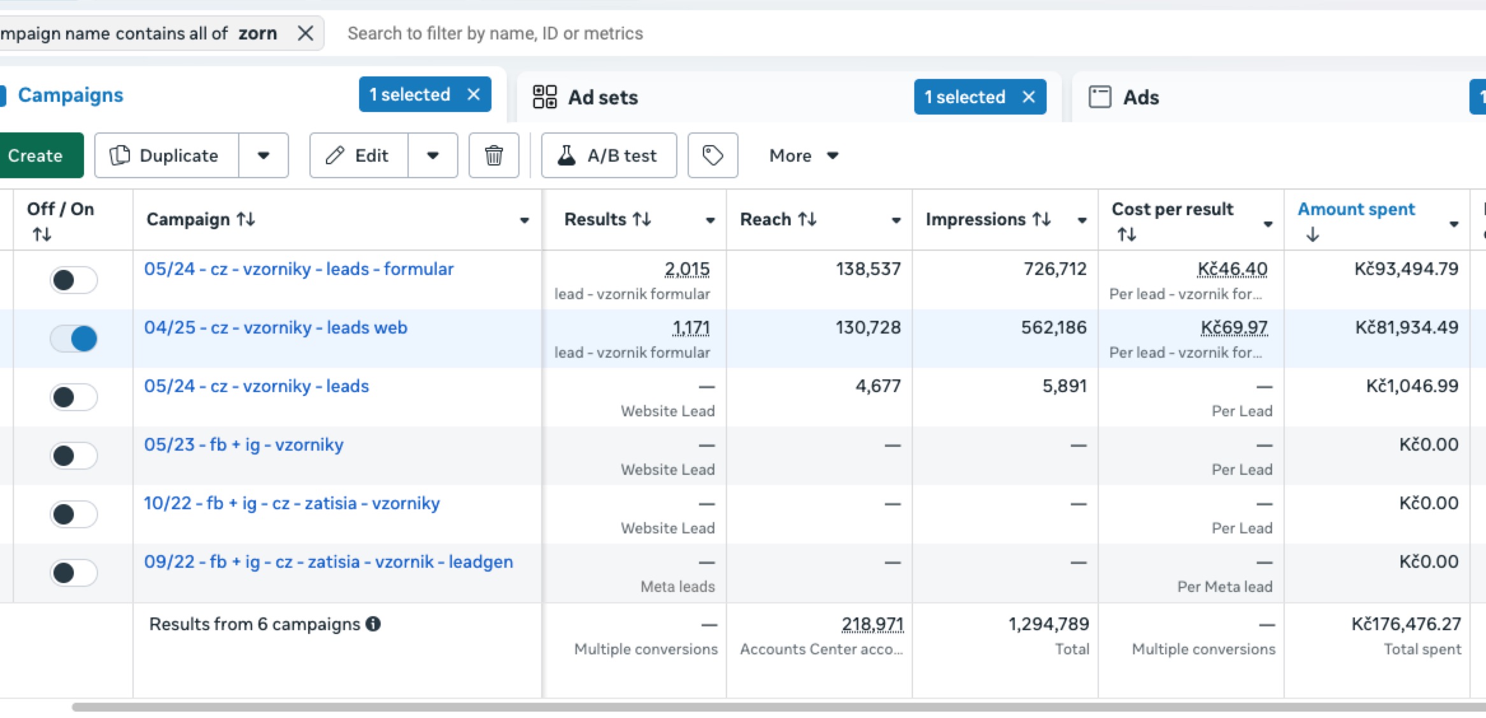Turn off the 04/25 leads web campaign
Image resolution: width=1486 pixels, height=718 pixels.
(x=74, y=338)
